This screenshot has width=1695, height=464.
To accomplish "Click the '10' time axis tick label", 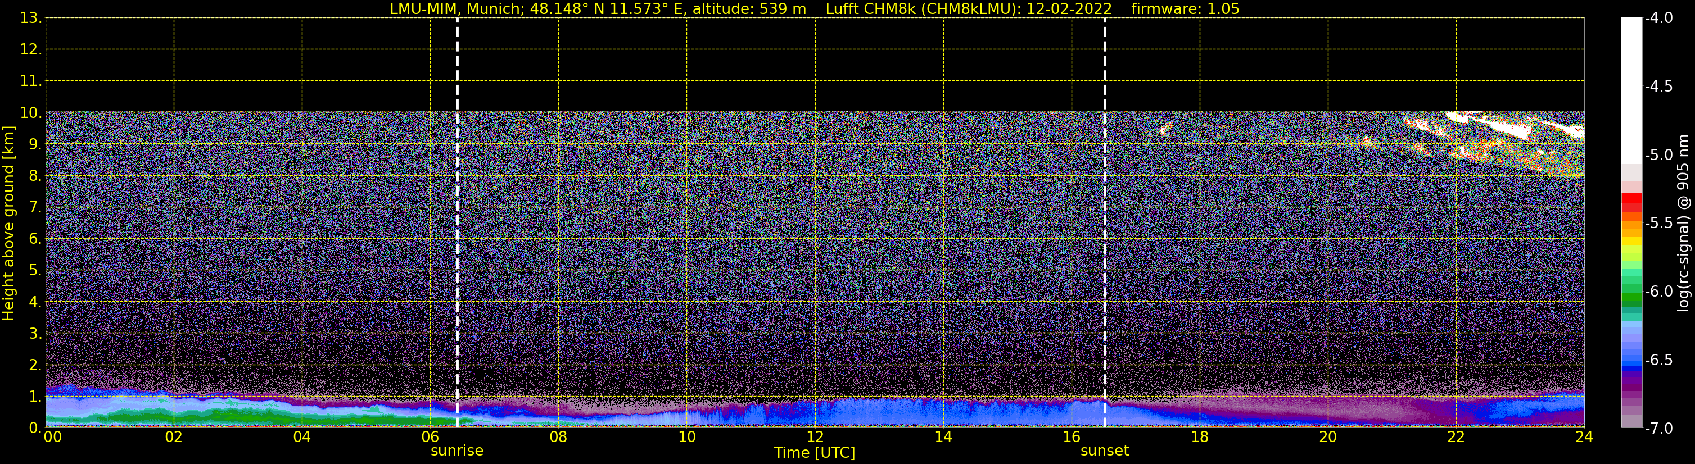I will pyautogui.click(x=687, y=437).
